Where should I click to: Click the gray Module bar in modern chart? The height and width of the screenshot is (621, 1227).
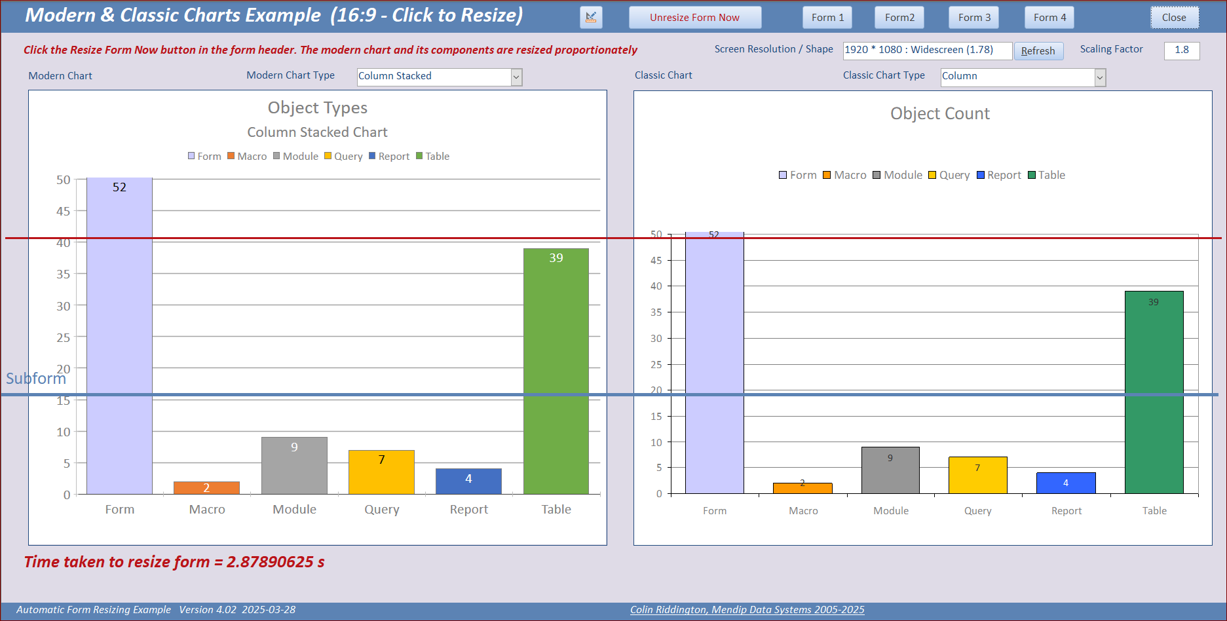click(294, 466)
